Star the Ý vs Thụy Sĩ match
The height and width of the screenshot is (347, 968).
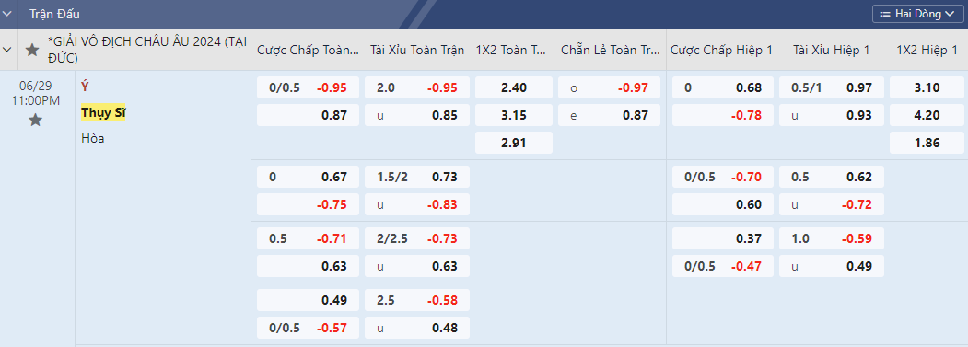click(35, 120)
